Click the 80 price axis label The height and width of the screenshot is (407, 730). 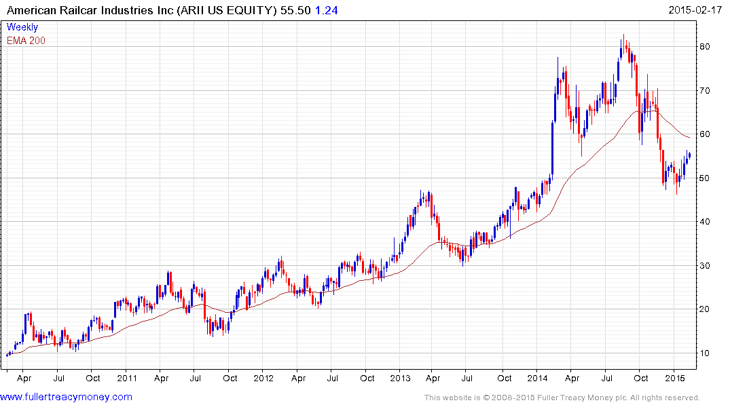click(x=705, y=47)
